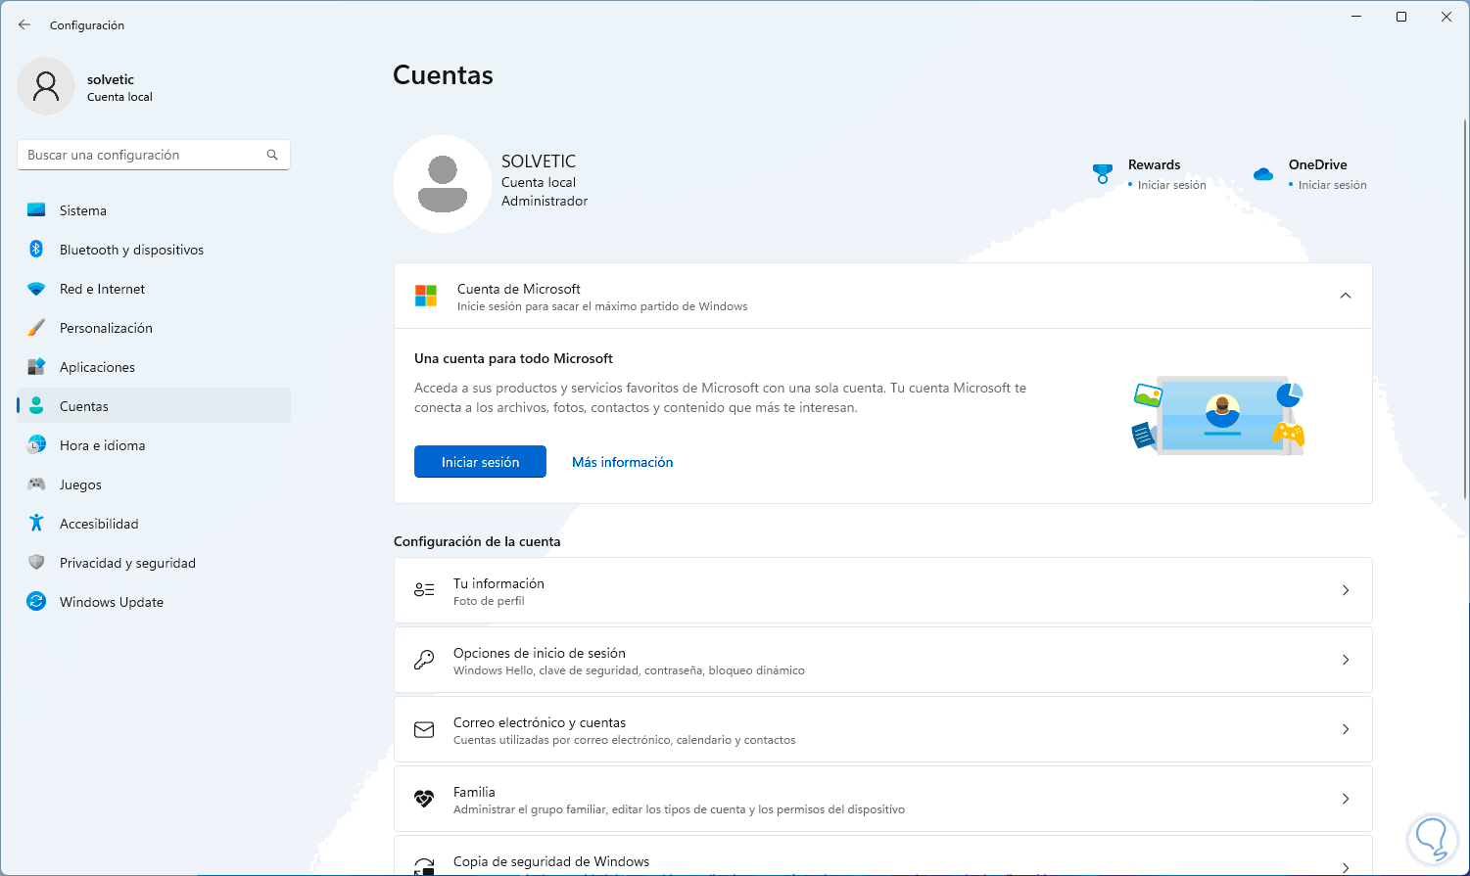1470x876 pixels.
Task: Open the Familia settings row
Action: point(883,799)
